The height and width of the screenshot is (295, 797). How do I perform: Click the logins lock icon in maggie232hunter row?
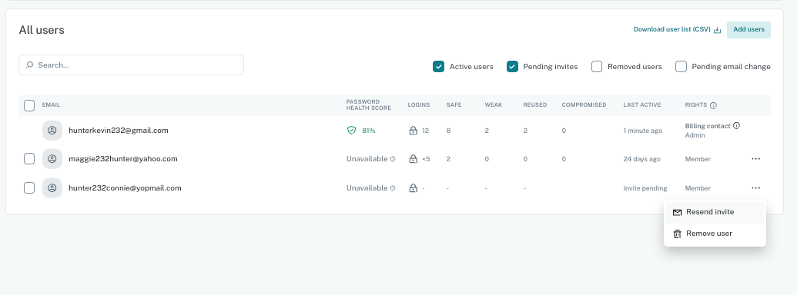pos(414,159)
